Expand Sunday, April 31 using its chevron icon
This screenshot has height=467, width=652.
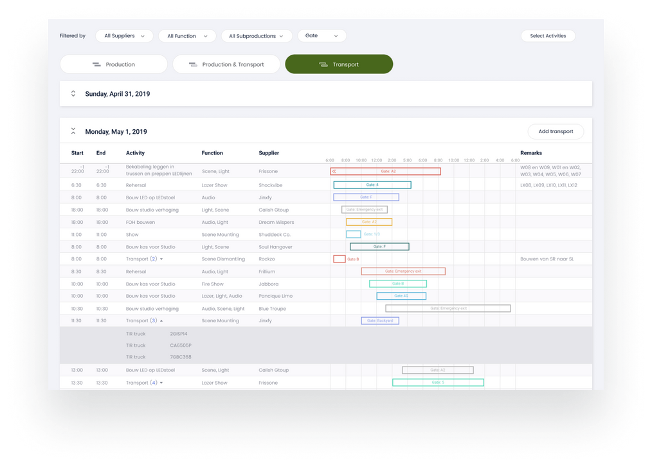click(x=73, y=93)
